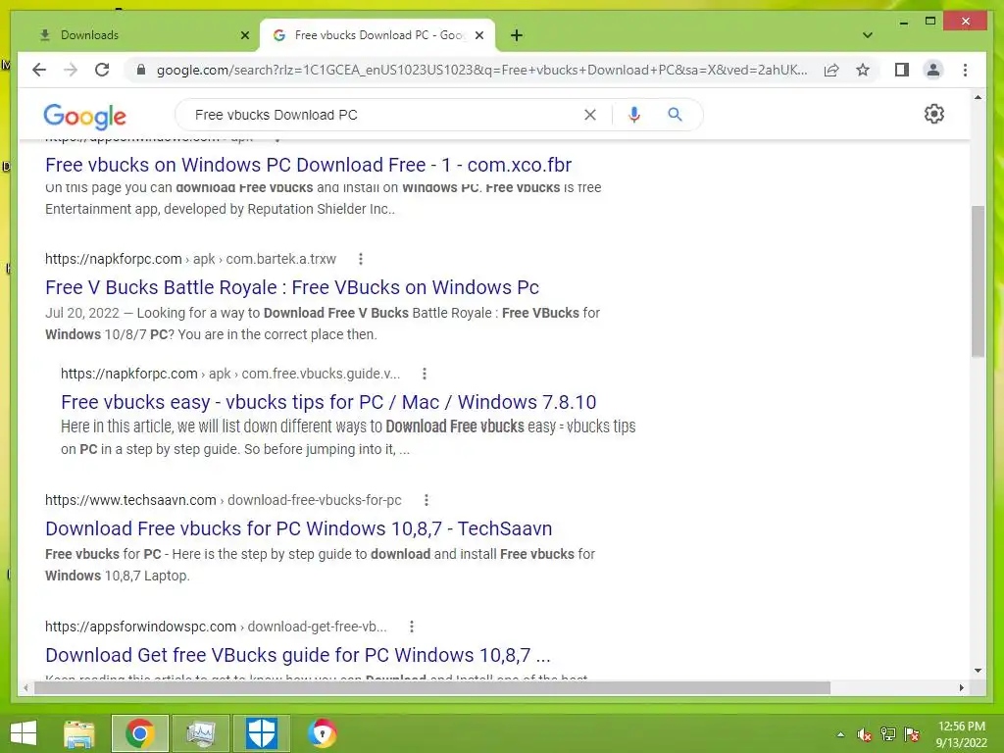Open the blue shield security taskbar app

click(261, 733)
